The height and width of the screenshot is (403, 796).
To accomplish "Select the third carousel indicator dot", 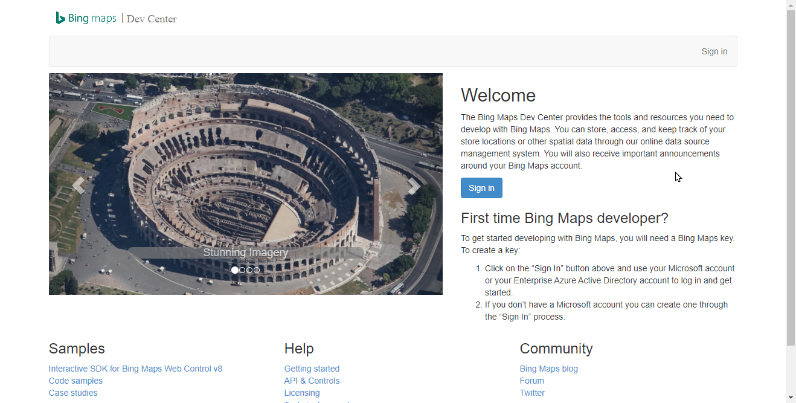I will tap(249, 270).
